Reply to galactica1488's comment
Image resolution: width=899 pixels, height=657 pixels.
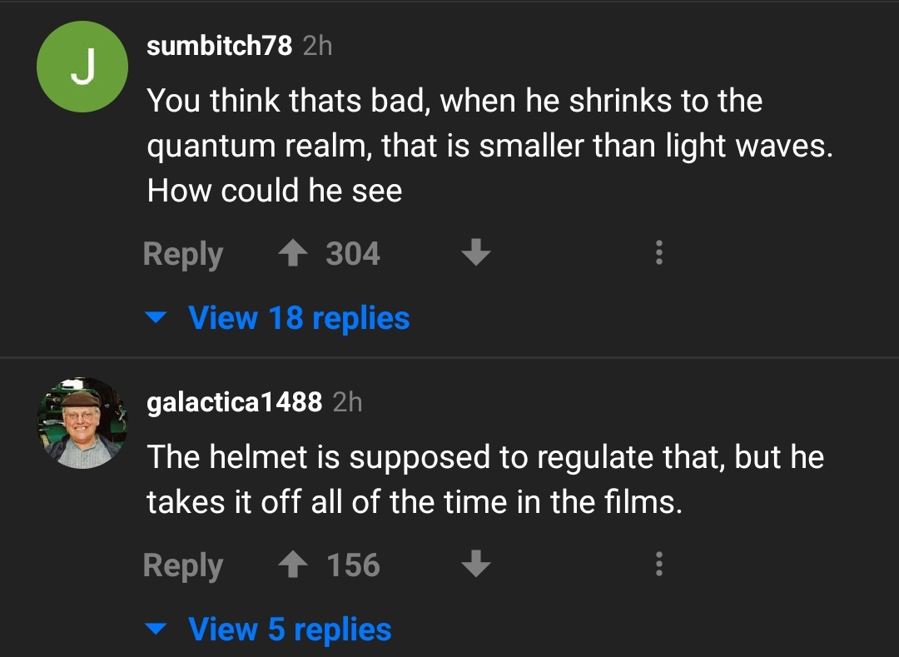[183, 565]
